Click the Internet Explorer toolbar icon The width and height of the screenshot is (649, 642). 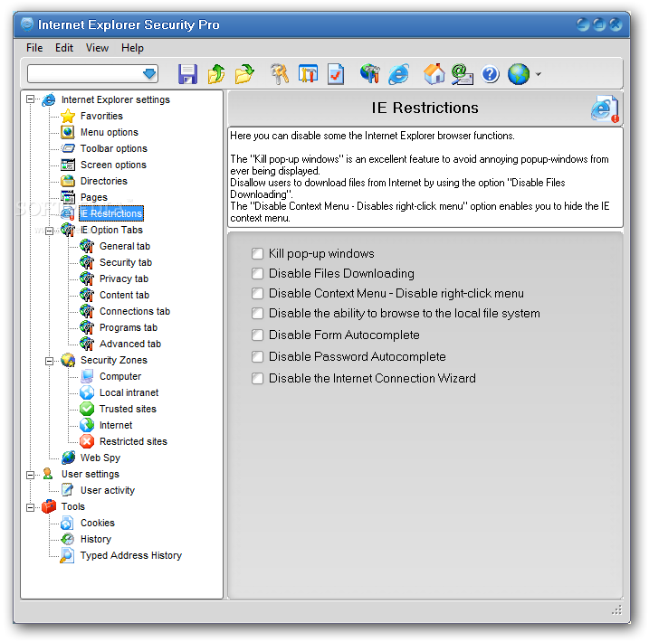click(398, 74)
